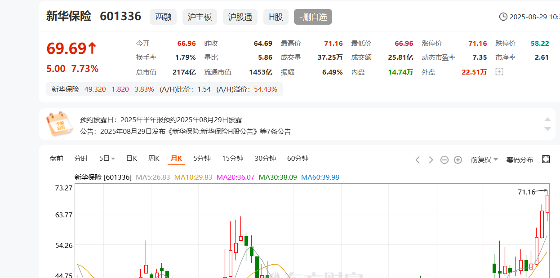This screenshot has height=278, width=560.
Task: Click the latest red candlestick on chart
Action: [x=547, y=204]
